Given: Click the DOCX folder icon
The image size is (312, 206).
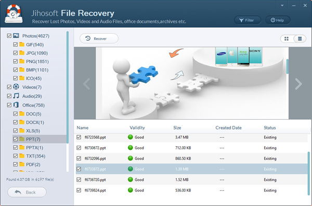Looking at the screenshot, I should (x=22, y=122).
